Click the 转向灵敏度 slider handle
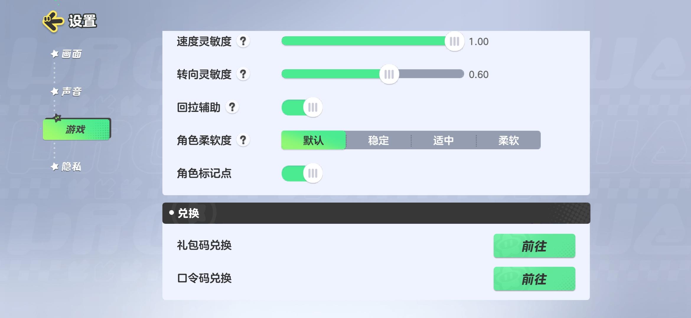 tap(389, 74)
